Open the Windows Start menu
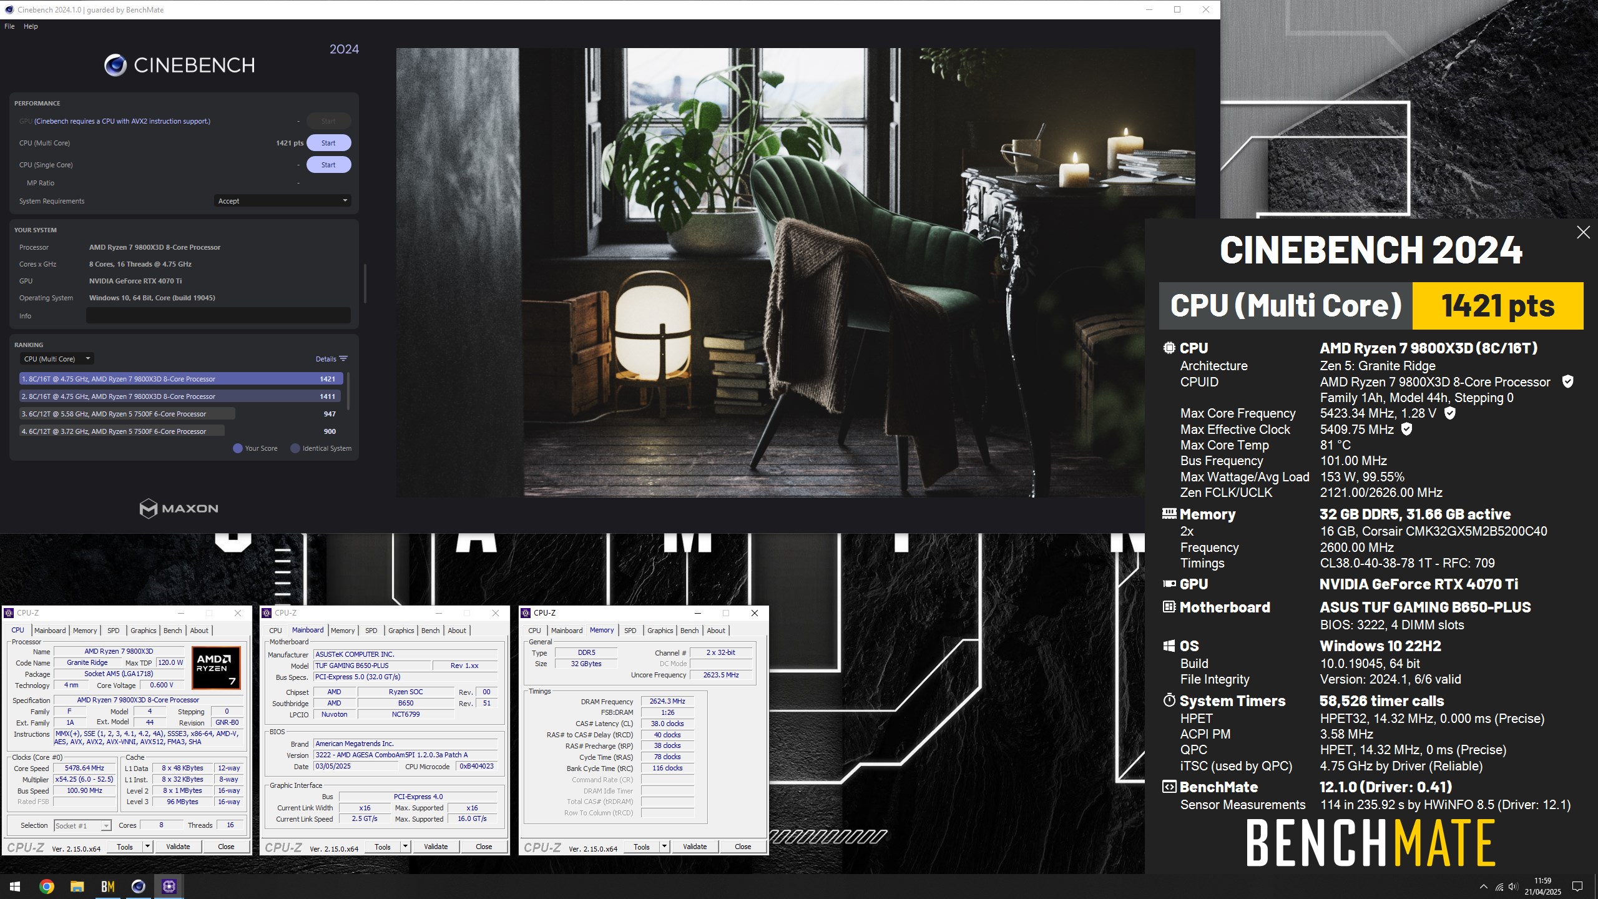Screen dimensions: 1598x899 pyautogui.click(x=15, y=886)
